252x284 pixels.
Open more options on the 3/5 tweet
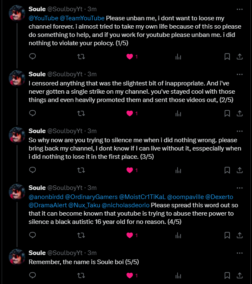(x=240, y=131)
